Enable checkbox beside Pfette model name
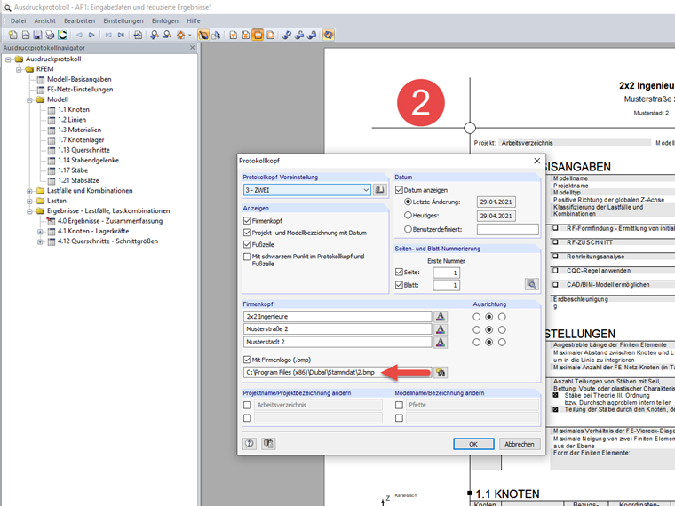The image size is (675, 506). 399,405
